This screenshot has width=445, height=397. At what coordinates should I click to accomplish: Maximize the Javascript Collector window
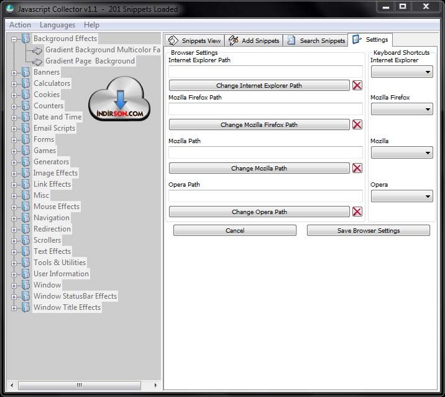[x=403, y=7]
